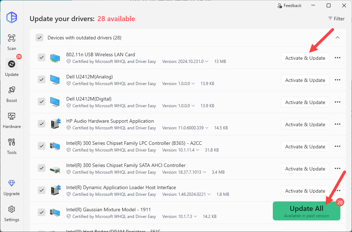Select the 802.11n USB Wireless LAN Card name
The height and width of the screenshot is (232, 352).
tap(101, 54)
